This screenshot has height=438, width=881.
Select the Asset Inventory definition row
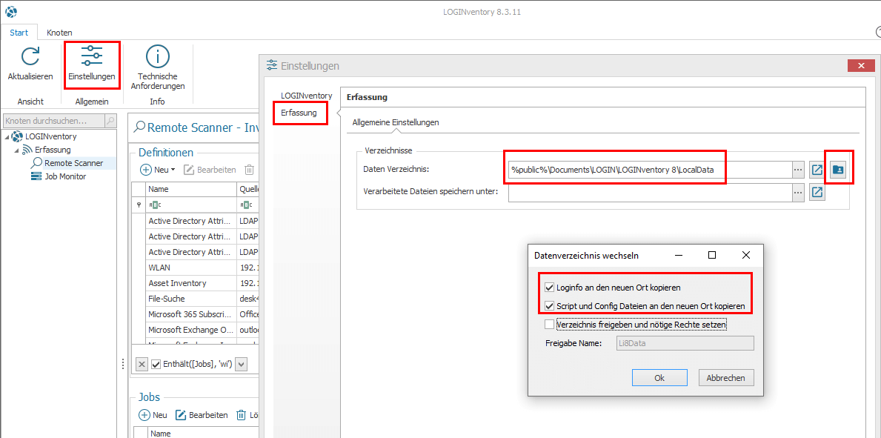point(194,283)
